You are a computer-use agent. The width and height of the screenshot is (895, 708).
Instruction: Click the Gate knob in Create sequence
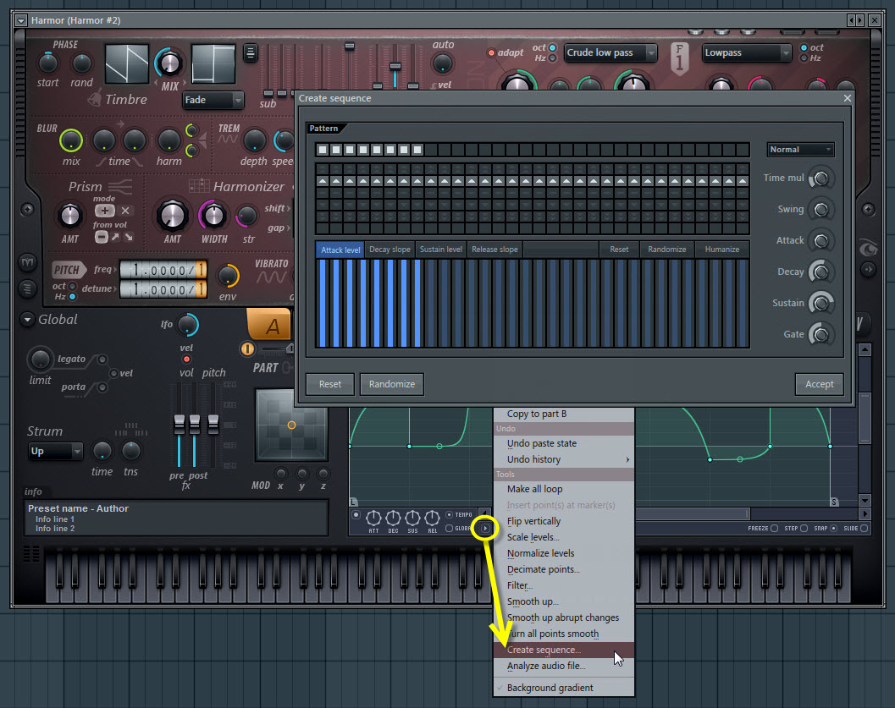click(820, 335)
